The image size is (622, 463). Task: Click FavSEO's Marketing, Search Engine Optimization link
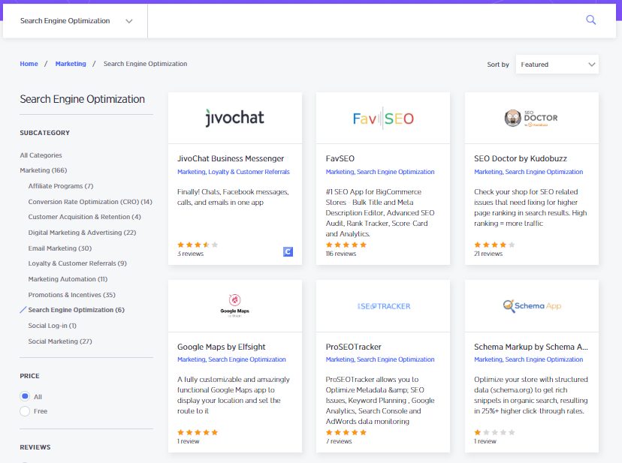click(x=380, y=172)
